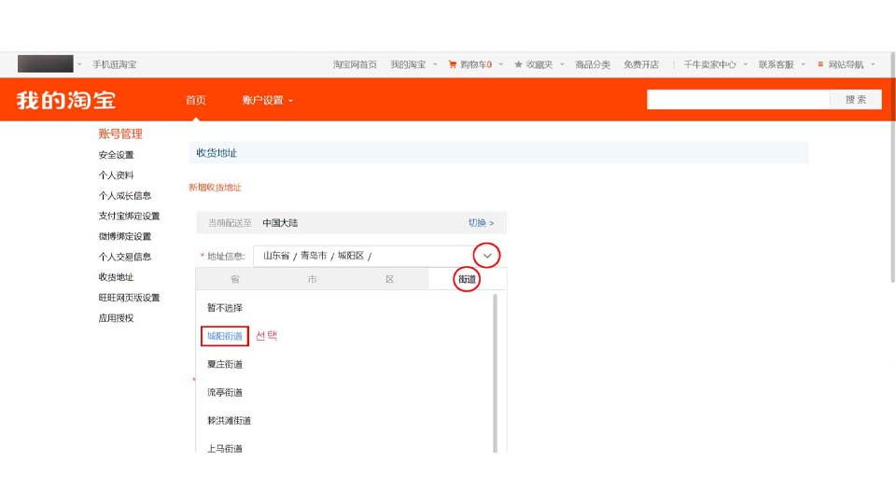Open 免费开店 link
The width and height of the screenshot is (896, 504).
coord(641,64)
